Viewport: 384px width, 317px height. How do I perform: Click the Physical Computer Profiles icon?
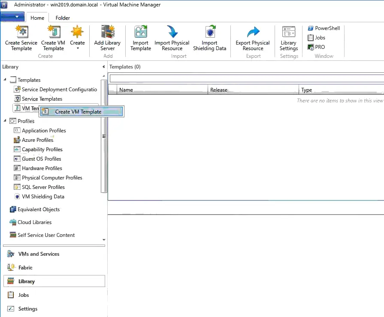point(17,178)
